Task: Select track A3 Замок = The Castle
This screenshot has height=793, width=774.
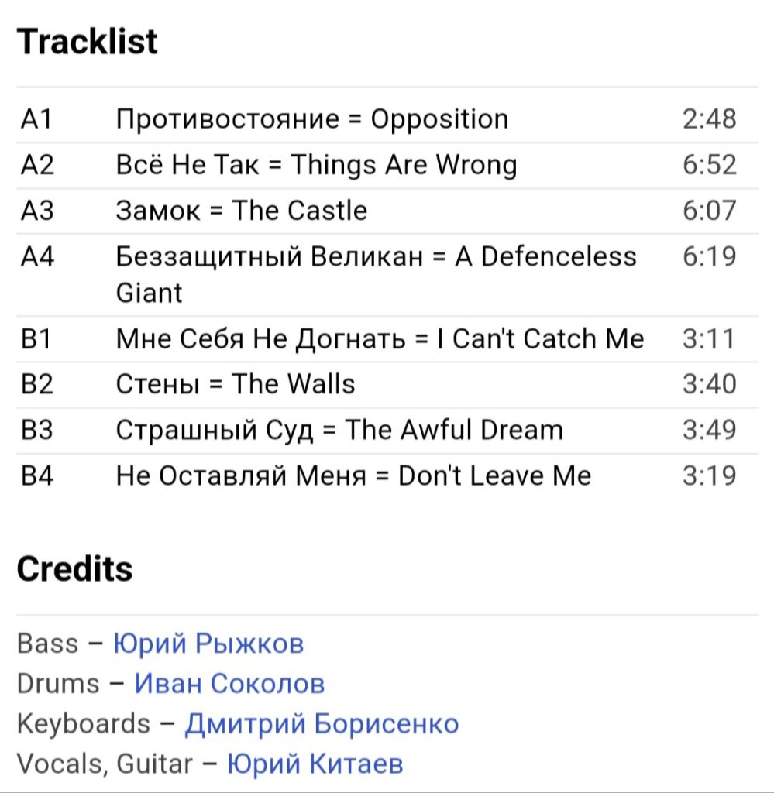Action: pyautogui.click(x=242, y=211)
